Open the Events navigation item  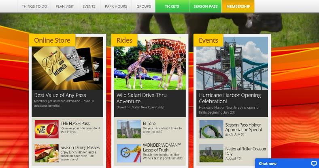(x=89, y=6)
